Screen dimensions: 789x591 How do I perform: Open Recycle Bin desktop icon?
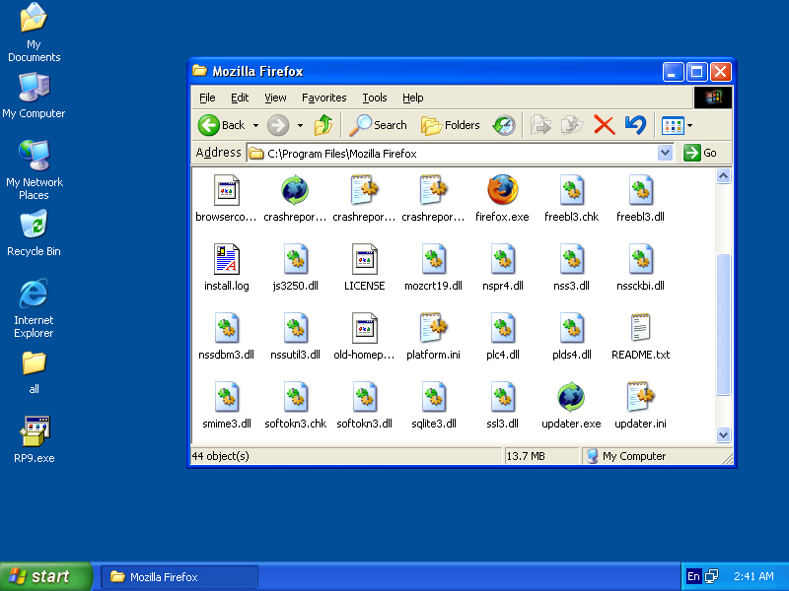pos(34,225)
